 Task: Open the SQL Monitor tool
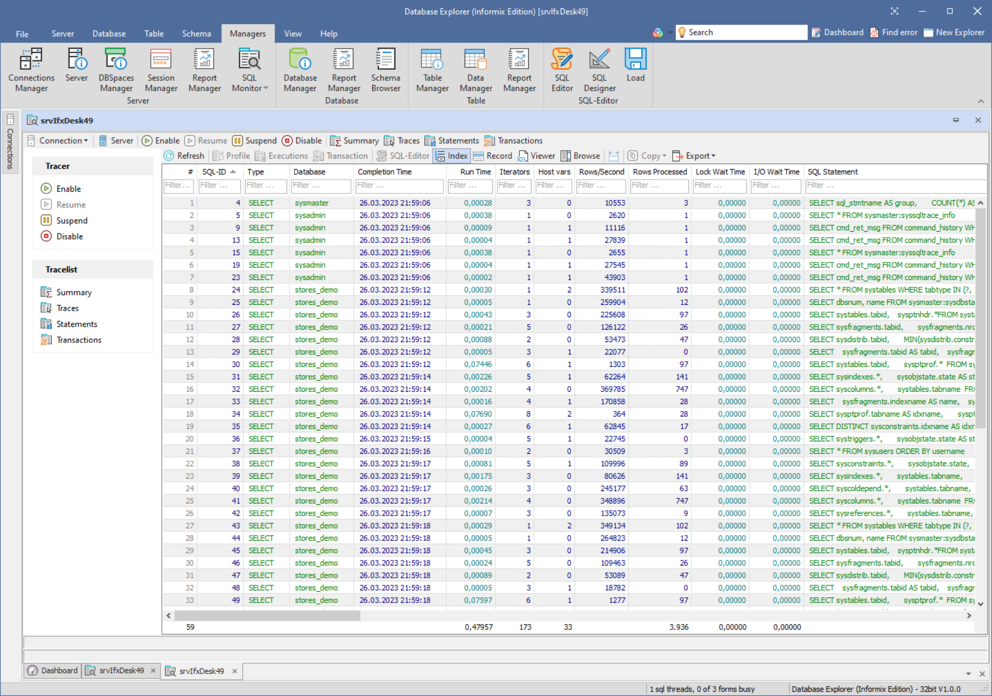(249, 70)
